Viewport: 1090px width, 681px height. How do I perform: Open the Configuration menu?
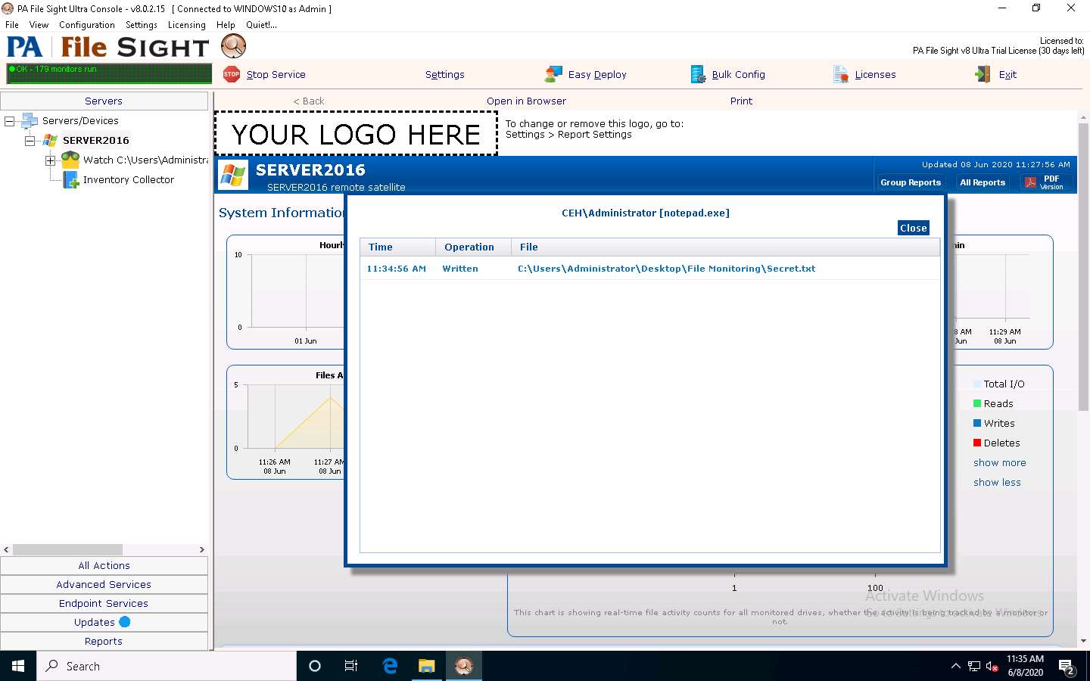coord(87,25)
